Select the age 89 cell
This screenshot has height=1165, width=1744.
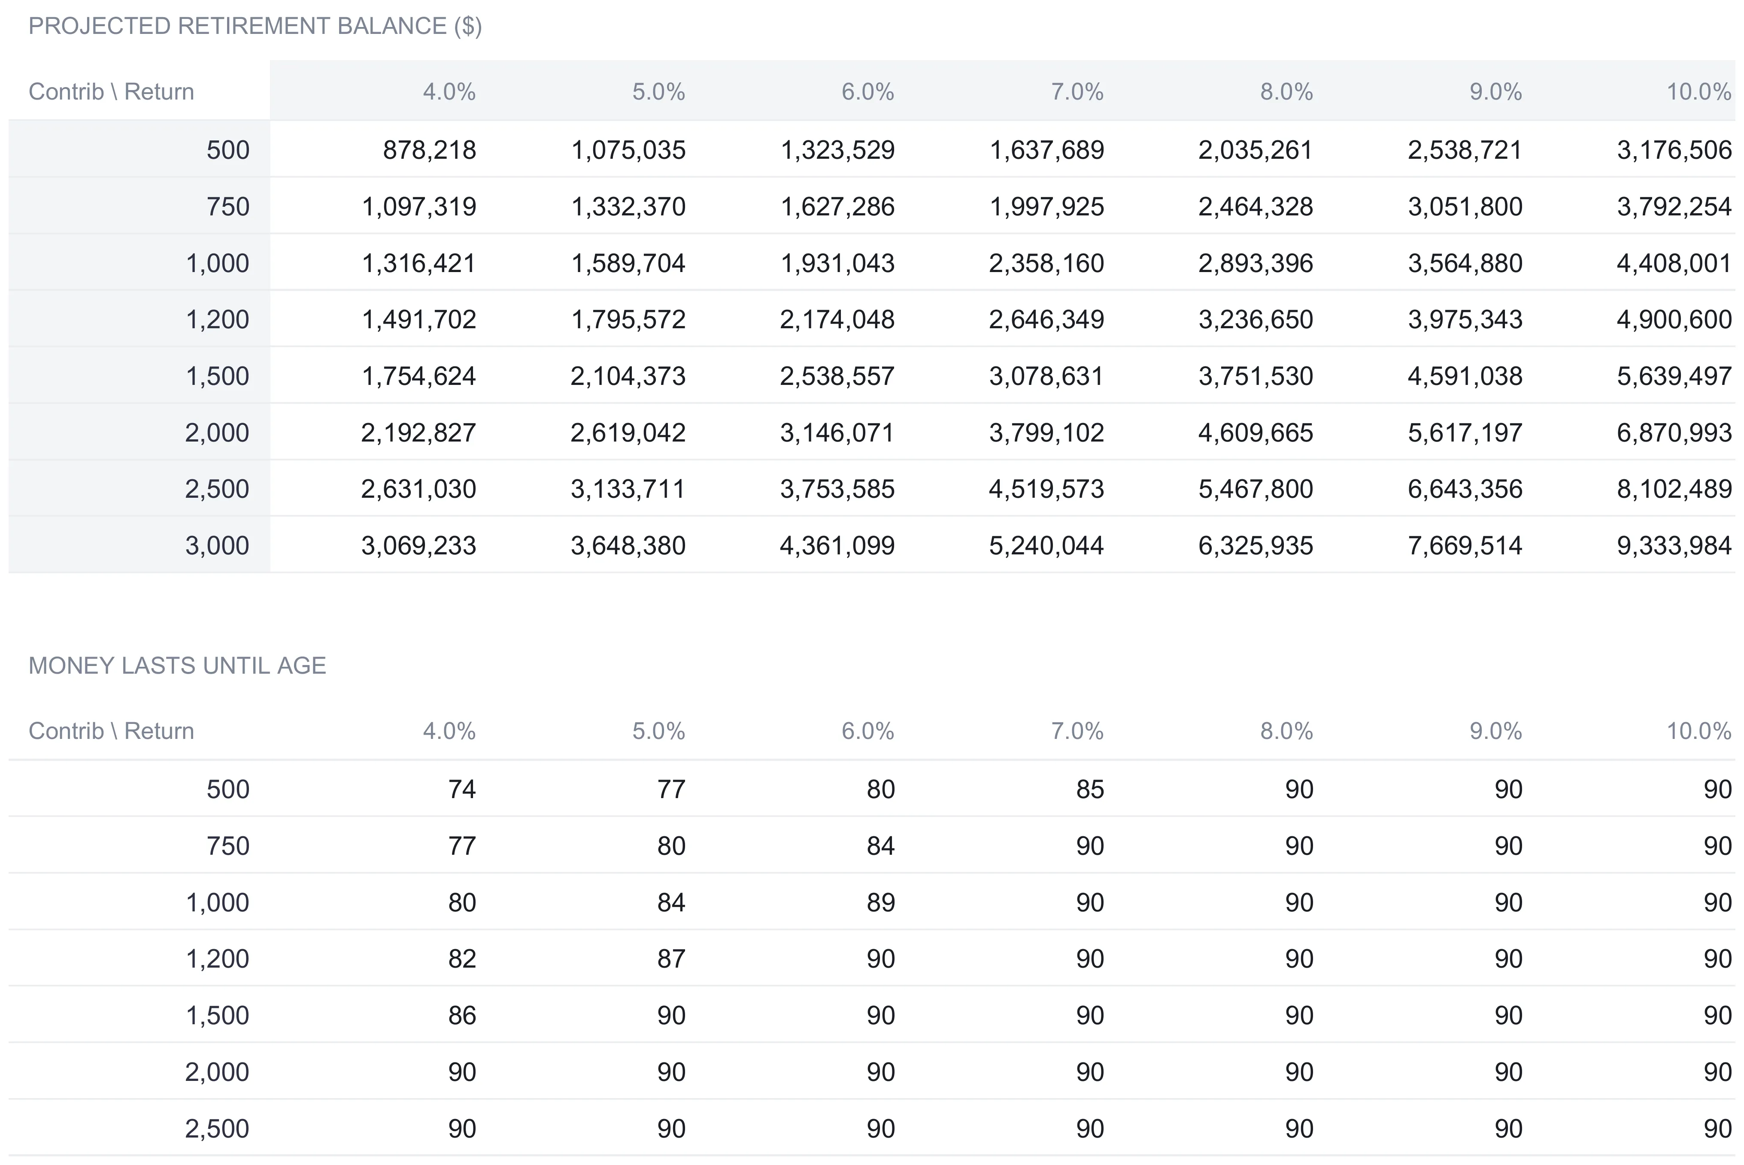(x=880, y=903)
